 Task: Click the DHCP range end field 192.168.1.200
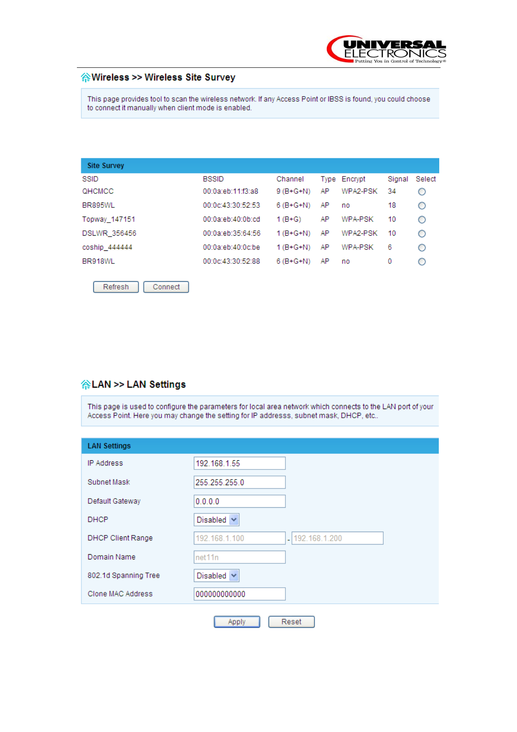coord(338,538)
